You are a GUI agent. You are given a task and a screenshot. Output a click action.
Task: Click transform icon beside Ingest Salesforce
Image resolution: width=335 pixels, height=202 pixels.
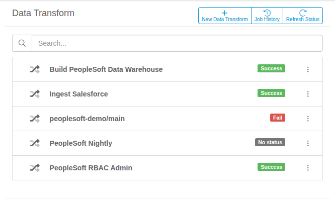[x=35, y=94]
